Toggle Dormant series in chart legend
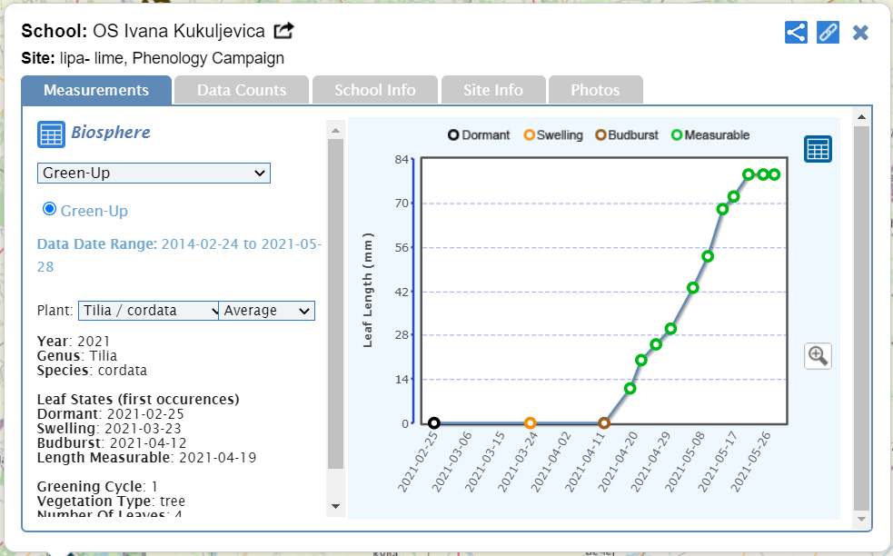The image size is (893, 556). point(479,135)
